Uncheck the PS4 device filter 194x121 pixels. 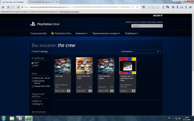[x=33, y=63]
